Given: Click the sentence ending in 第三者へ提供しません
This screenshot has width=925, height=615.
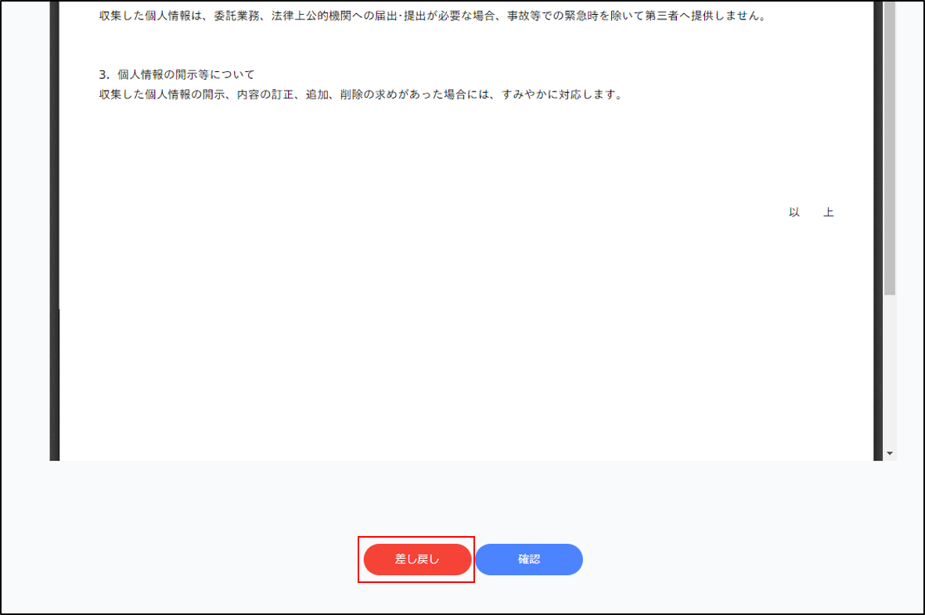Looking at the screenshot, I should coord(432,16).
